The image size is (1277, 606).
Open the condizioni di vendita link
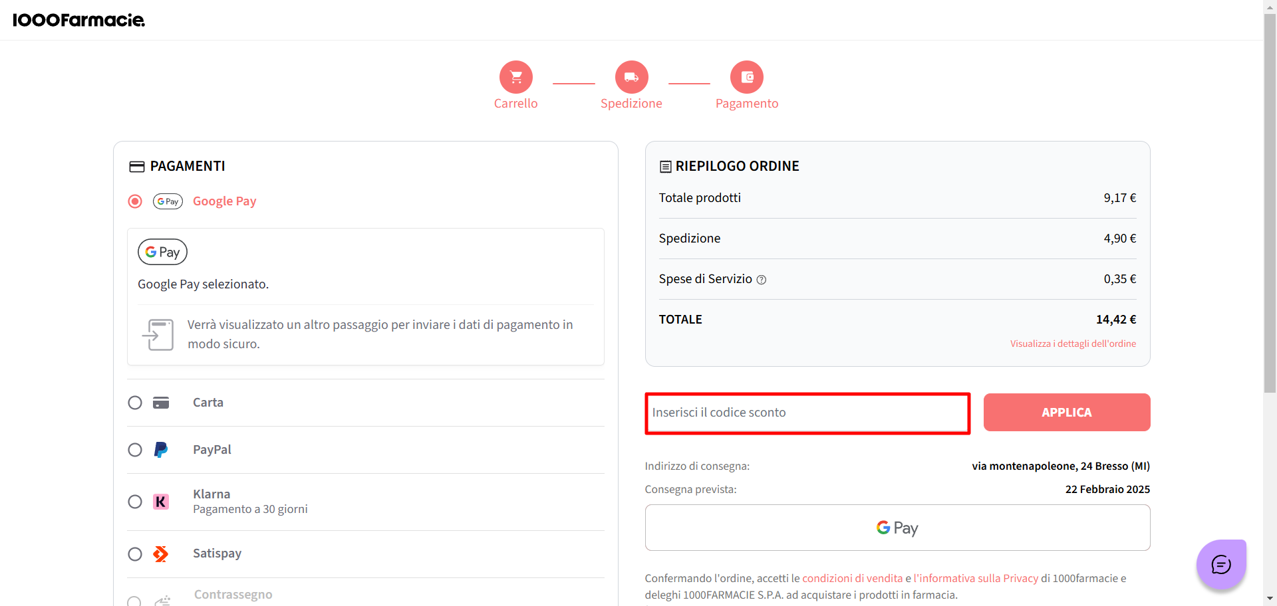tap(852, 578)
